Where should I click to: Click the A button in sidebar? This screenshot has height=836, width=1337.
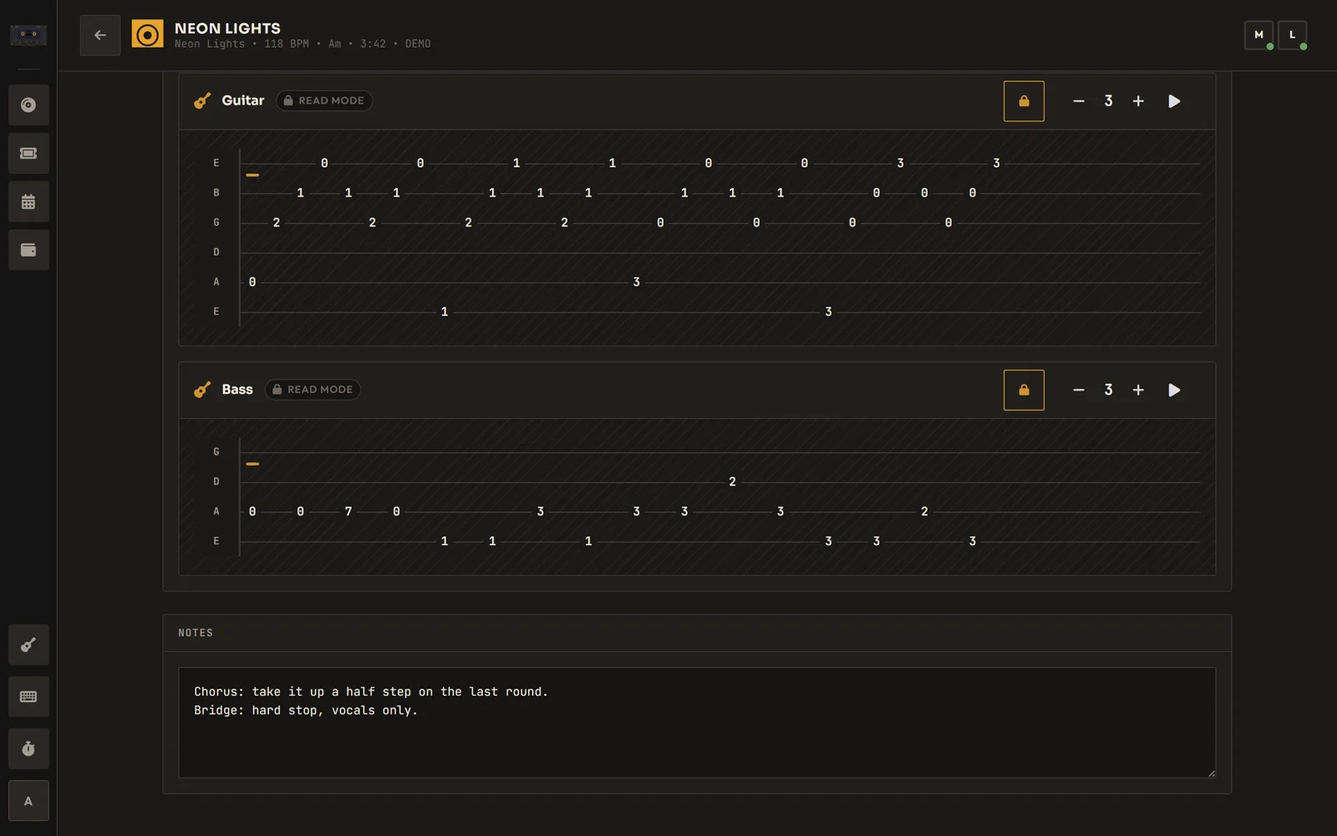click(28, 801)
